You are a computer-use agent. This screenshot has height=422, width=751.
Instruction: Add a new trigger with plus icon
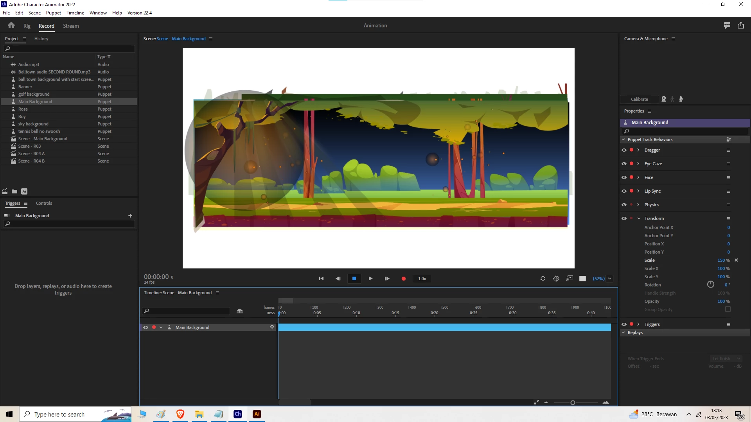tap(130, 216)
